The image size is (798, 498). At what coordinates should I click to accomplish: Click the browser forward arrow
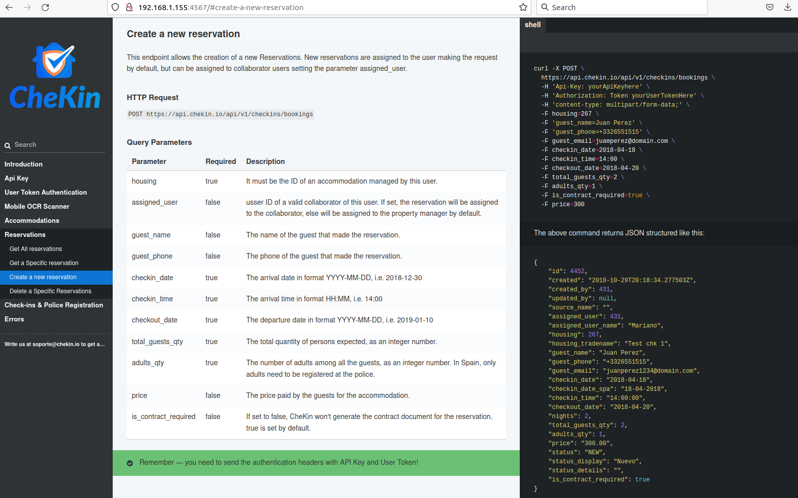27,8
